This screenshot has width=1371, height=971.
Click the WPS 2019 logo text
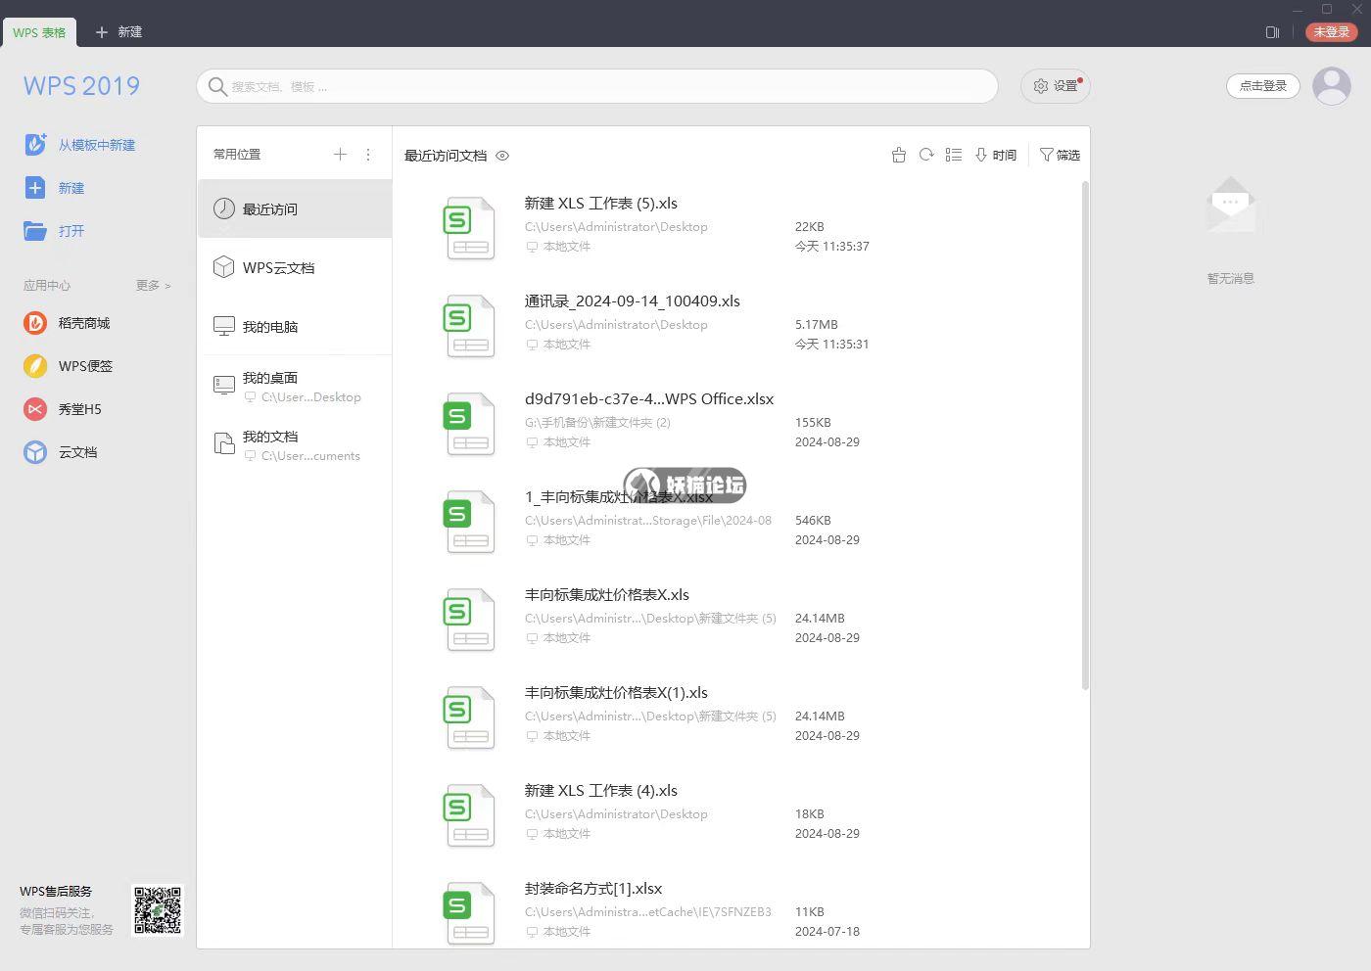coord(81,86)
